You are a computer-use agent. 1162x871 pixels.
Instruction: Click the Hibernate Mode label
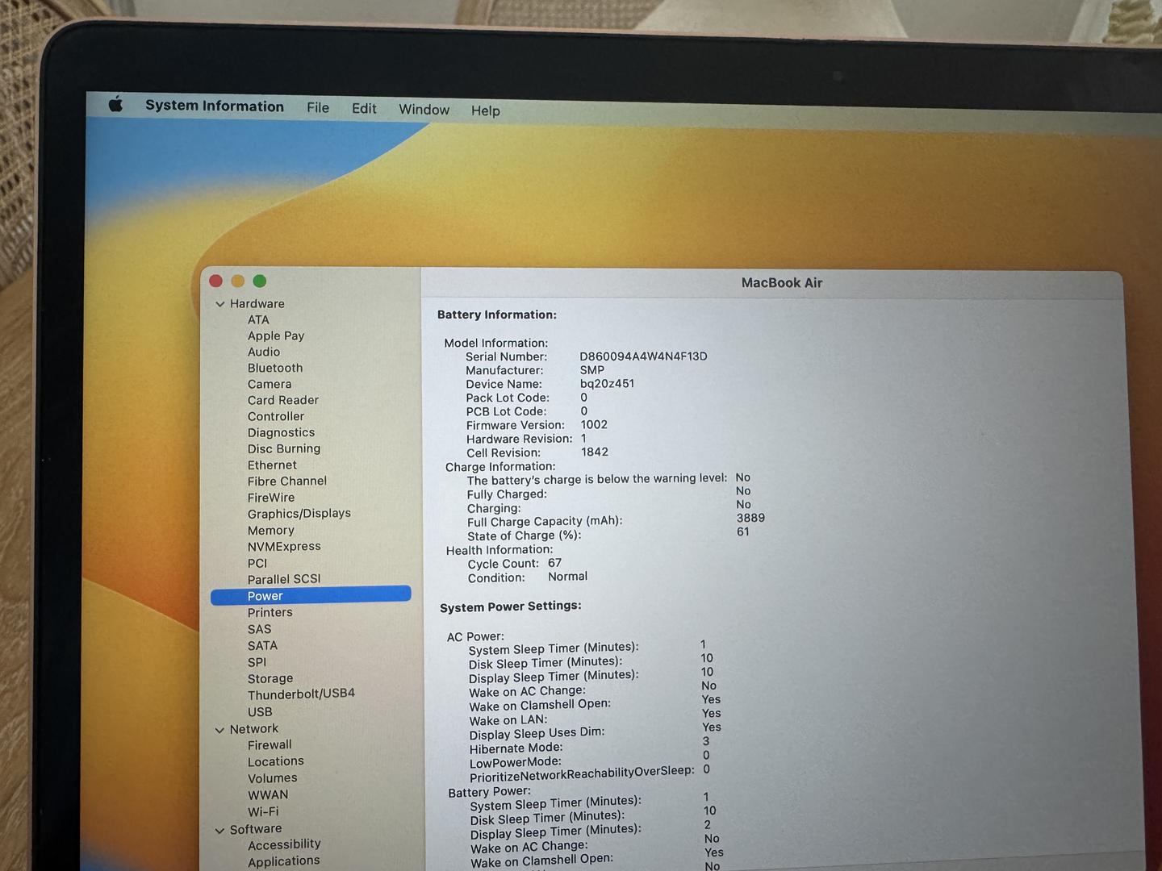coord(516,748)
